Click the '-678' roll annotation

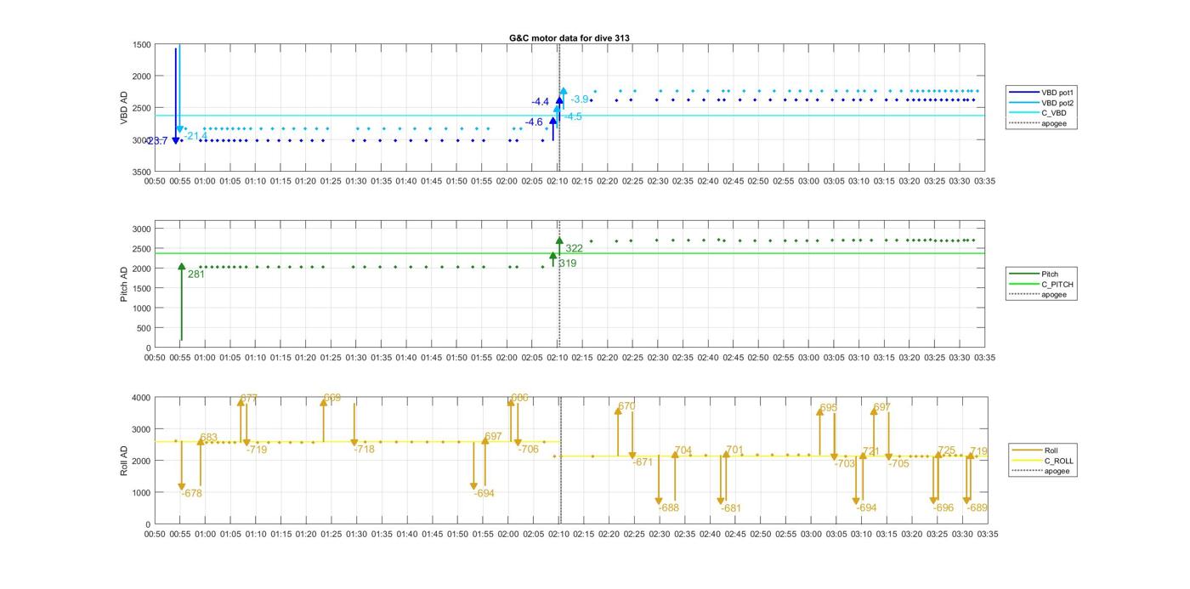(191, 494)
